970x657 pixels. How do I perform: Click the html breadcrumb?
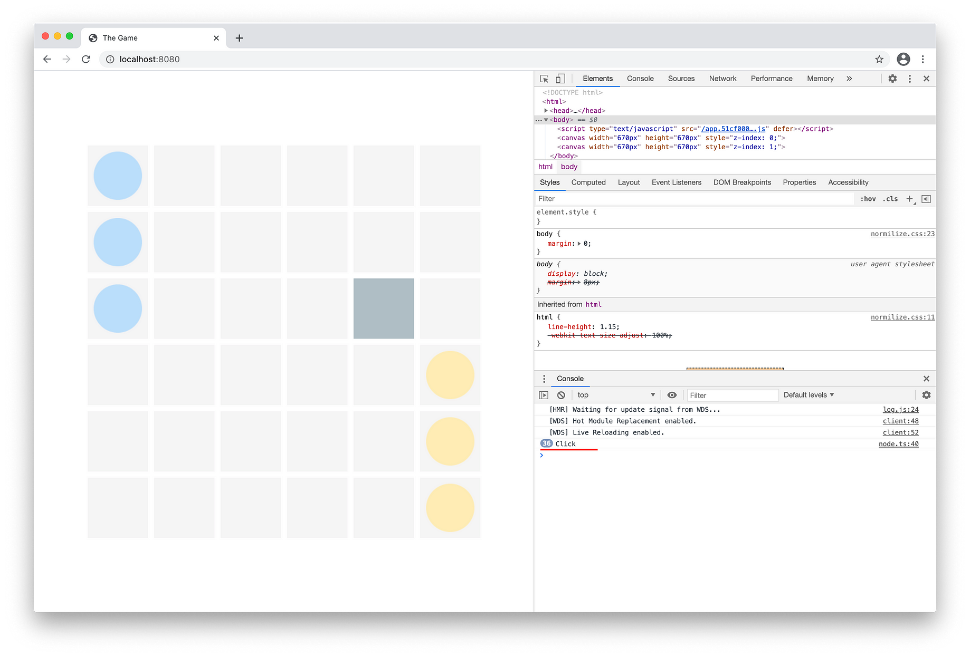545,167
